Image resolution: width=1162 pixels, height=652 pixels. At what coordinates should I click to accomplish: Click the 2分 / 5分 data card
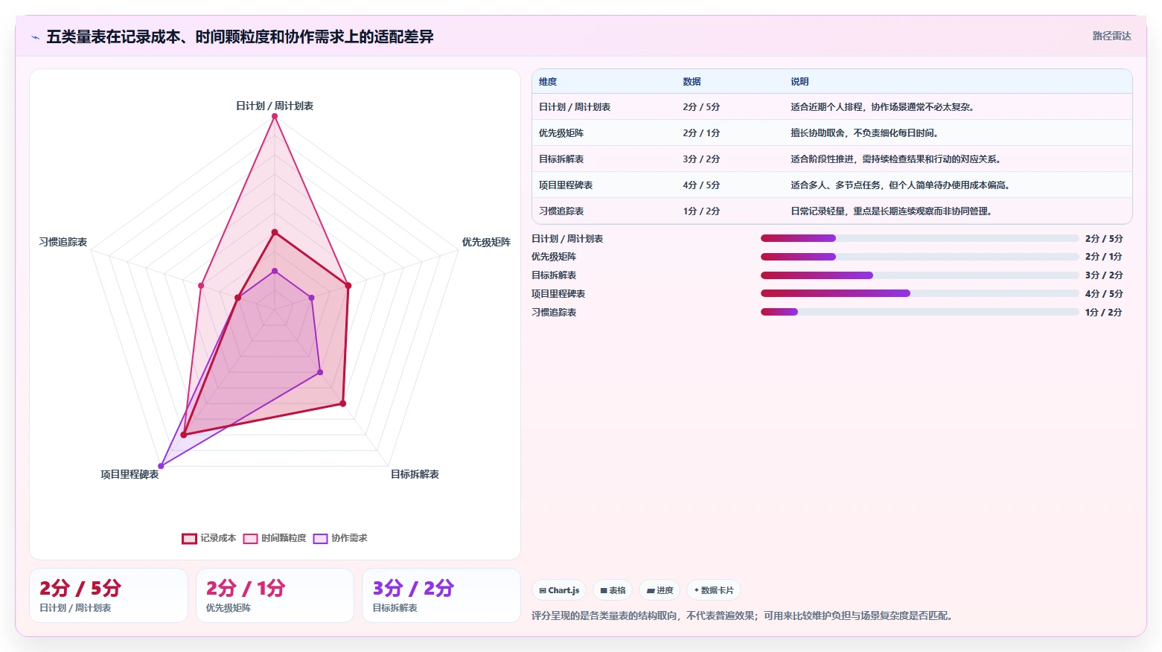click(109, 595)
